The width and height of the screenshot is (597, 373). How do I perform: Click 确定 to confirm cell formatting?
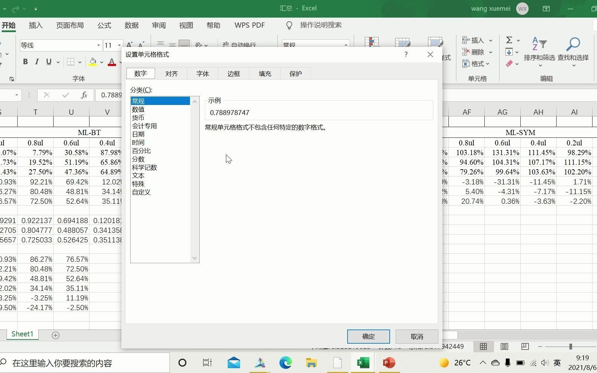[x=368, y=336]
